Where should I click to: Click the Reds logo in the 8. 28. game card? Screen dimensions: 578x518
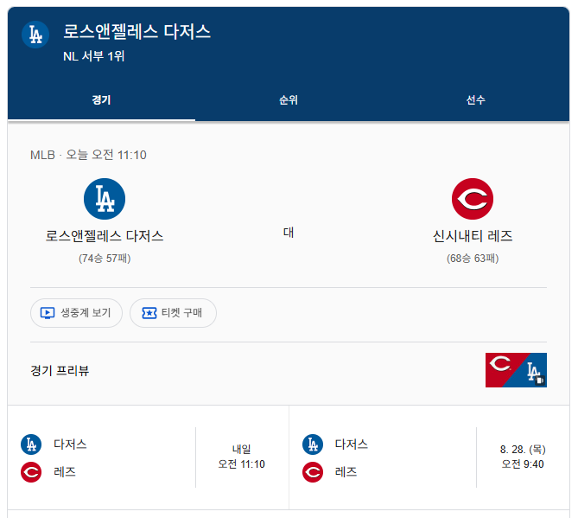tap(313, 472)
